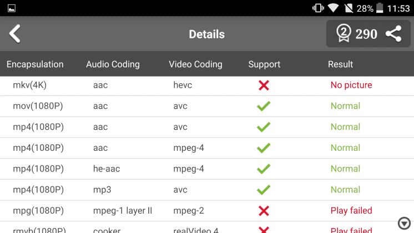Select the Video Coding column header
414x233 pixels.
[x=195, y=64]
